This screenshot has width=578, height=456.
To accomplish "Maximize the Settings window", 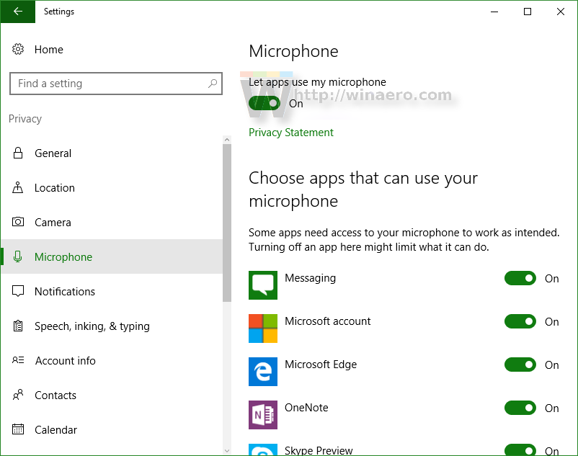I will 528,12.
